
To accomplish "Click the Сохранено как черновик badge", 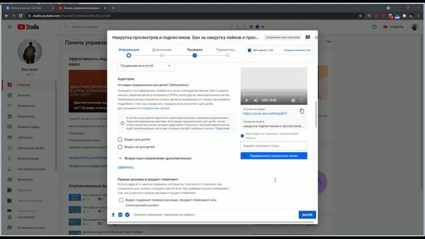I will (283, 37).
